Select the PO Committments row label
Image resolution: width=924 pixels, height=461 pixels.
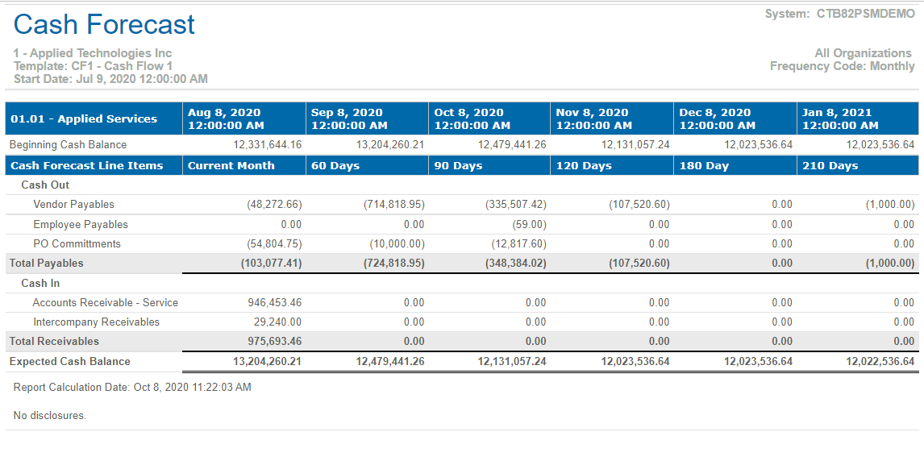tap(77, 243)
